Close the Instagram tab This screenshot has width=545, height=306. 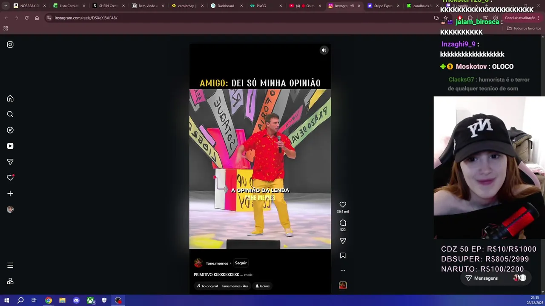359,6
